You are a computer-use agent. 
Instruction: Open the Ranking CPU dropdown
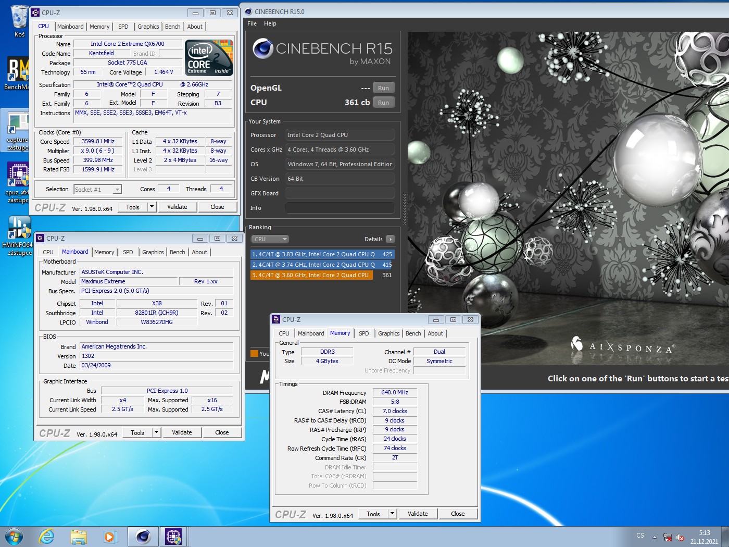[270, 239]
